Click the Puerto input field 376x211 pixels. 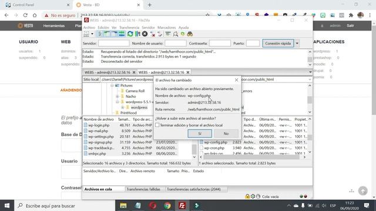coord(253,43)
